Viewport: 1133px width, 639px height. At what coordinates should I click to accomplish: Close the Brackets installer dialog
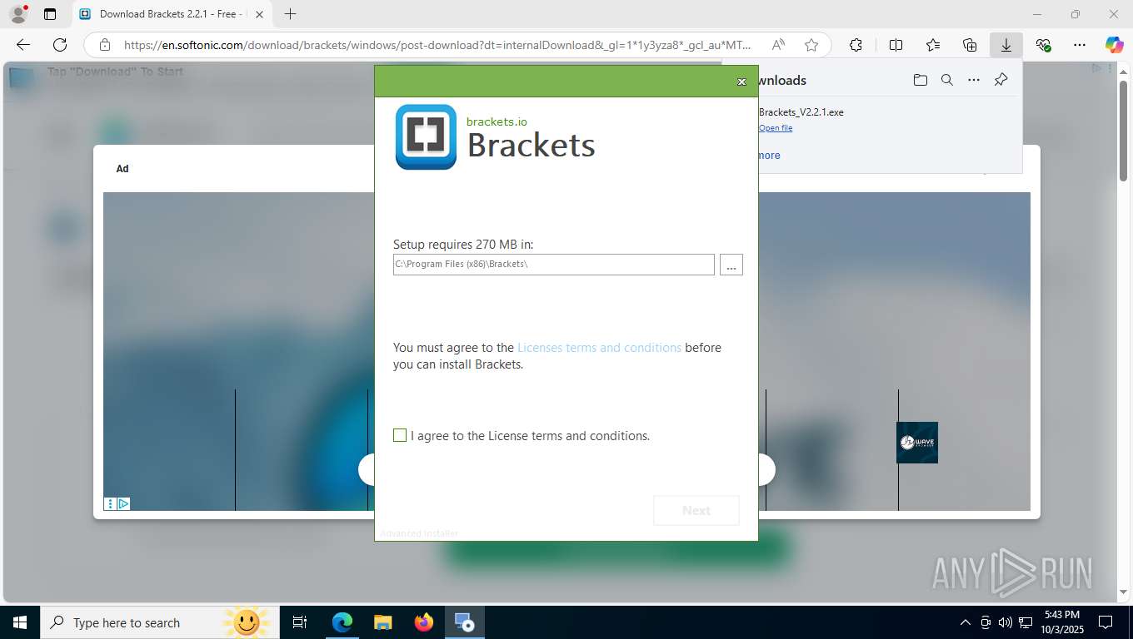pos(741,82)
